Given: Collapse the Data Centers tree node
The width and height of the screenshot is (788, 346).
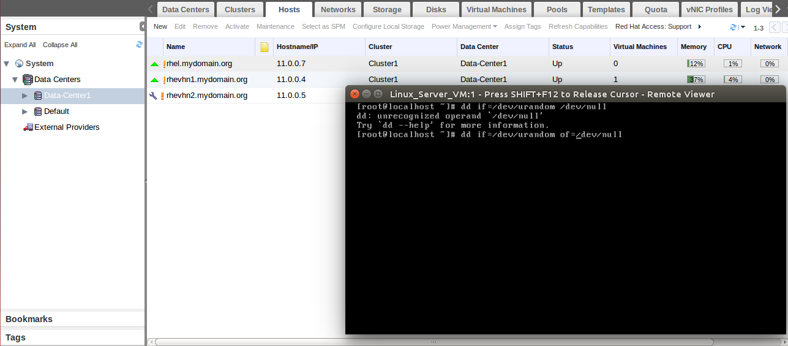Looking at the screenshot, I should pyautogui.click(x=15, y=80).
